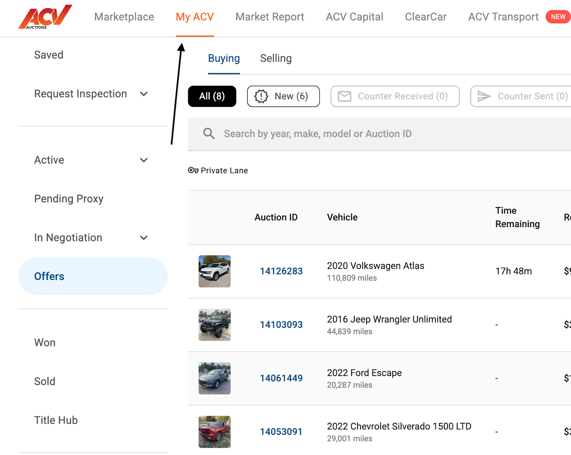Click the Ford Escape thumbnail photo
Image resolution: width=571 pixels, height=455 pixels.
tap(214, 378)
